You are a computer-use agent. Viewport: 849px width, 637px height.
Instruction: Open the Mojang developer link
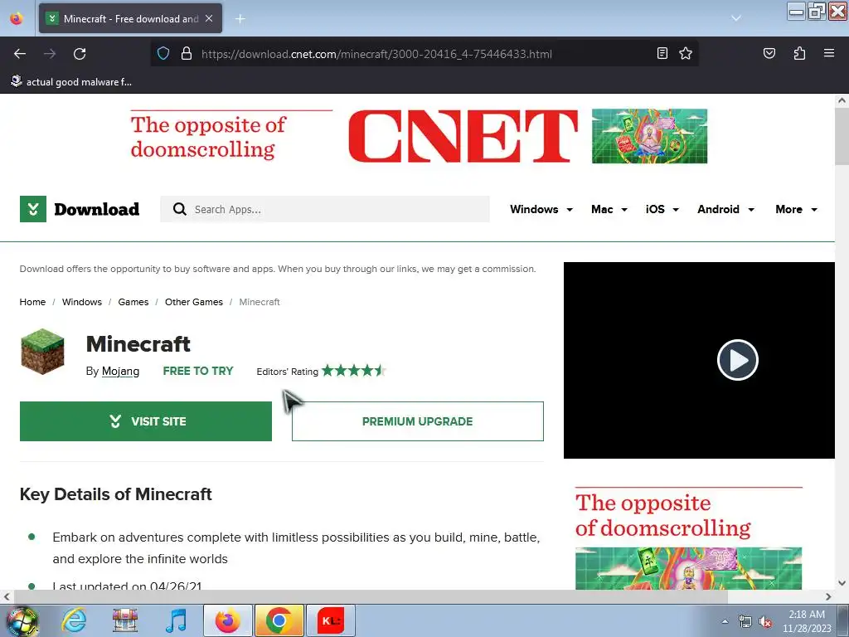[120, 371]
